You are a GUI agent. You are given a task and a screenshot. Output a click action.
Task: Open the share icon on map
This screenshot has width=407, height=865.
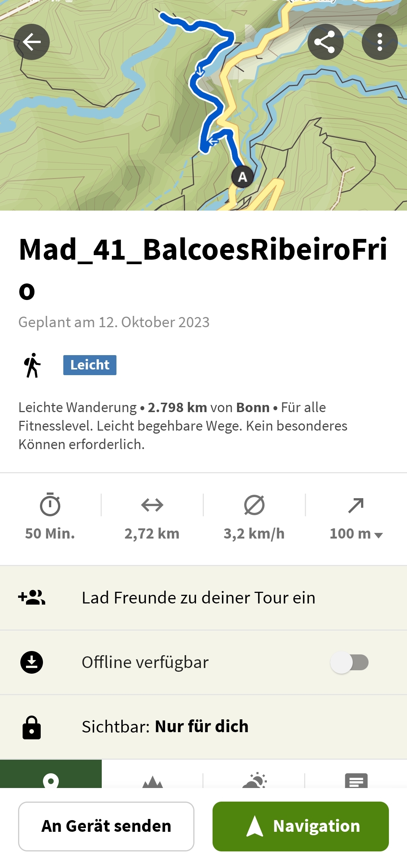click(x=325, y=42)
